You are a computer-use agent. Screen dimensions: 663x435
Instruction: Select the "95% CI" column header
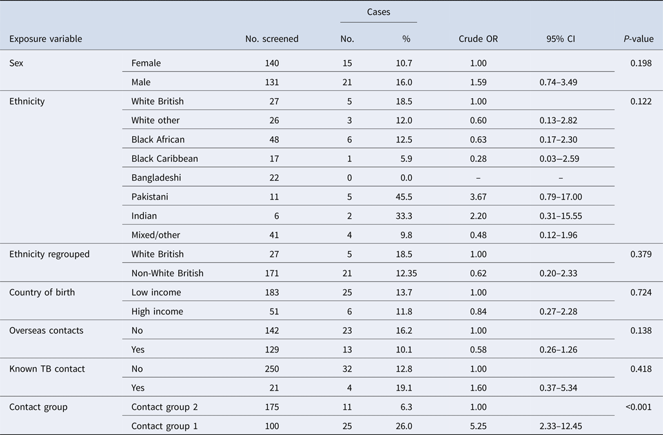tap(560, 39)
